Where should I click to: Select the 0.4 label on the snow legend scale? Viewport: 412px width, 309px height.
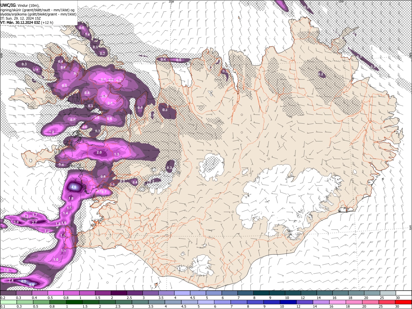(x=34, y=298)
